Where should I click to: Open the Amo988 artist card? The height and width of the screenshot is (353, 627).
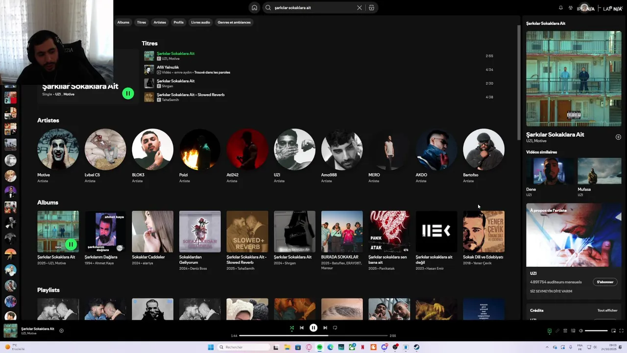pyautogui.click(x=342, y=156)
